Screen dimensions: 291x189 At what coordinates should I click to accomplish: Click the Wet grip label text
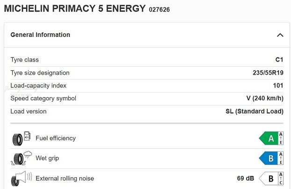pos(47,158)
